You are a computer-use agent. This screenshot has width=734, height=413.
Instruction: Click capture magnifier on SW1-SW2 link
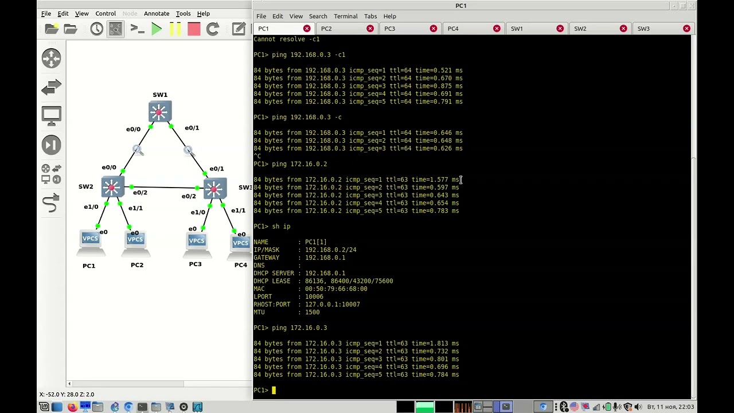pyautogui.click(x=137, y=150)
